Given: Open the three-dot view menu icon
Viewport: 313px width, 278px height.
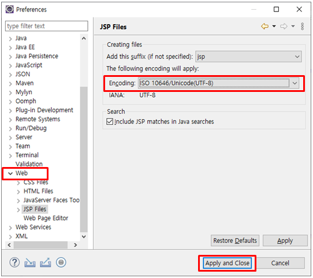Looking at the screenshot, I should 303,26.
